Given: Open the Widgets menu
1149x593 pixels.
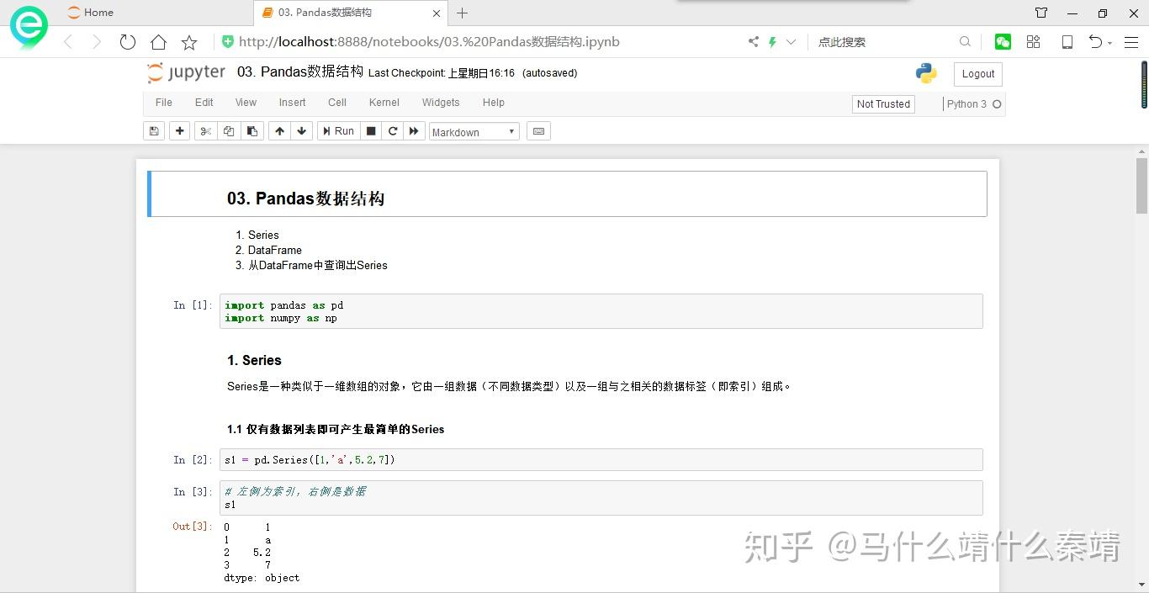Looking at the screenshot, I should point(441,102).
